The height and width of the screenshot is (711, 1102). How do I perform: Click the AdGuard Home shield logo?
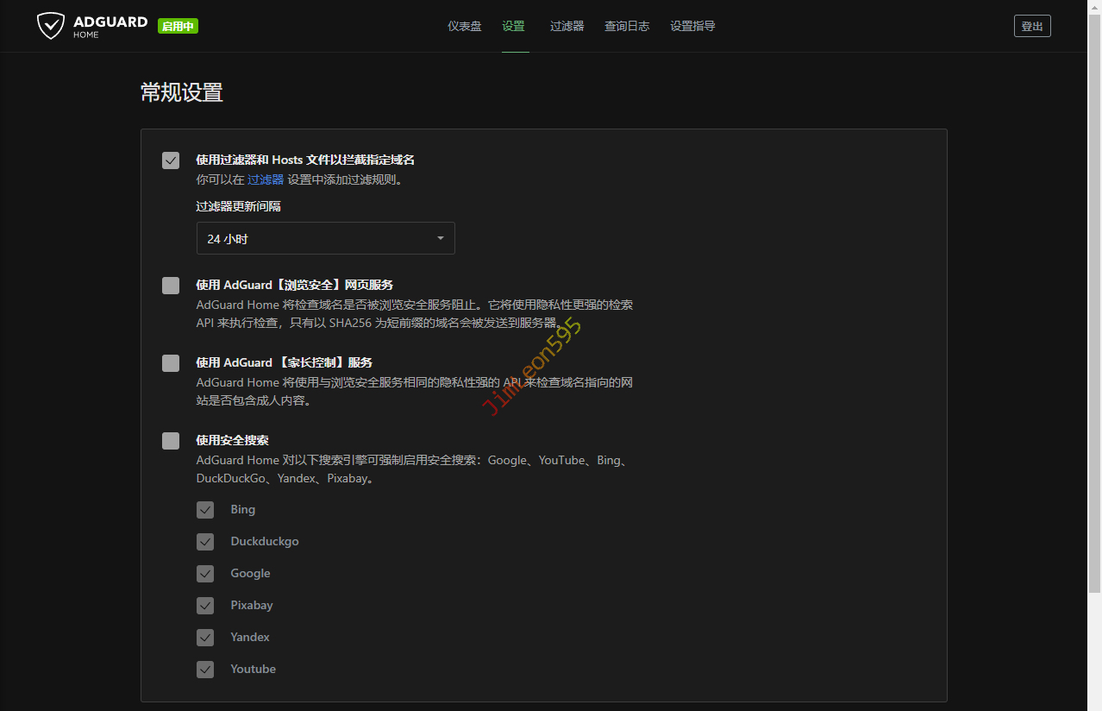(x=51, y=26)
